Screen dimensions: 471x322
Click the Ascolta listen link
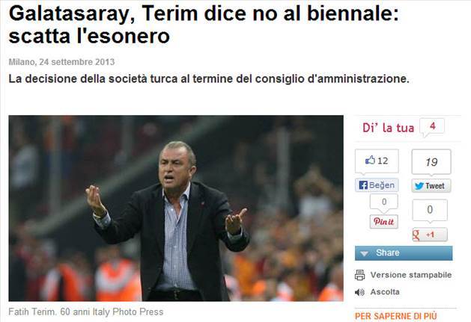384,291
